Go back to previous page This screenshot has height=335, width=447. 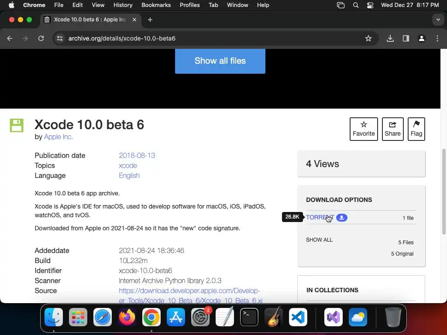pyautogui.click(x=10, y=38)
